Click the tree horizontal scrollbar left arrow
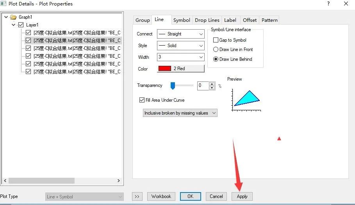 click(x=5, y=180)
